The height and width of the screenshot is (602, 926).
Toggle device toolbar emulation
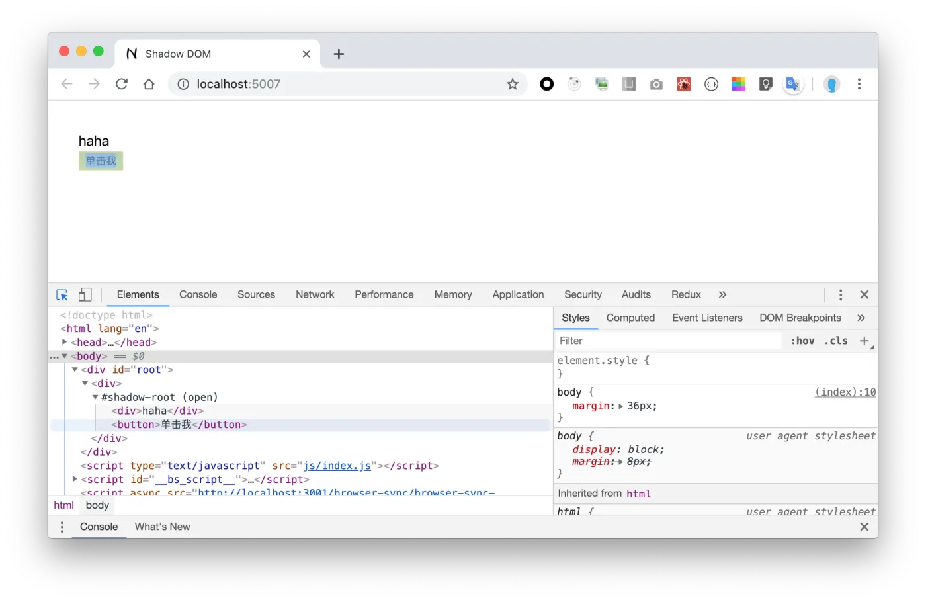(85, 295)
